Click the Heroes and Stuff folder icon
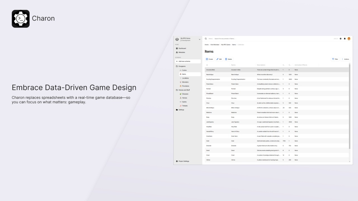Screen dimensions: 358x201 pos(177,90)
